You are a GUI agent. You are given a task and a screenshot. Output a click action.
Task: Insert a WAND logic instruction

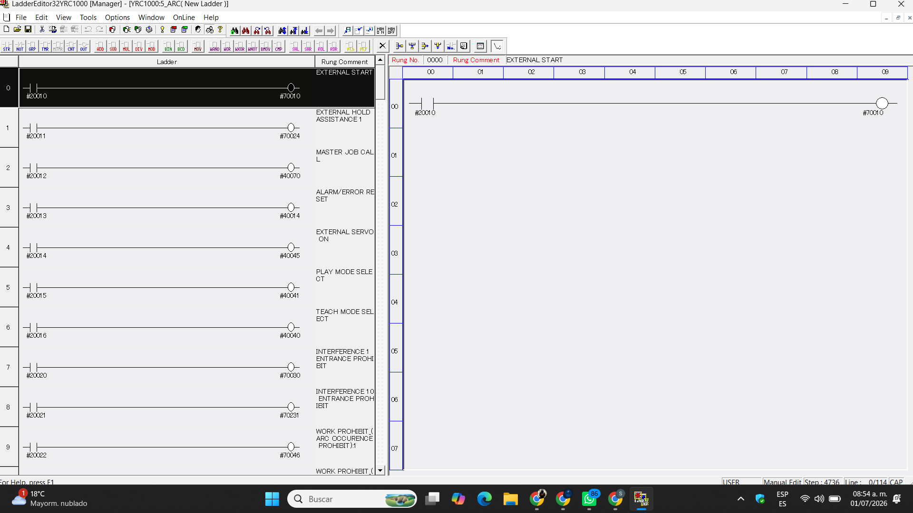(x=214, y=46)
